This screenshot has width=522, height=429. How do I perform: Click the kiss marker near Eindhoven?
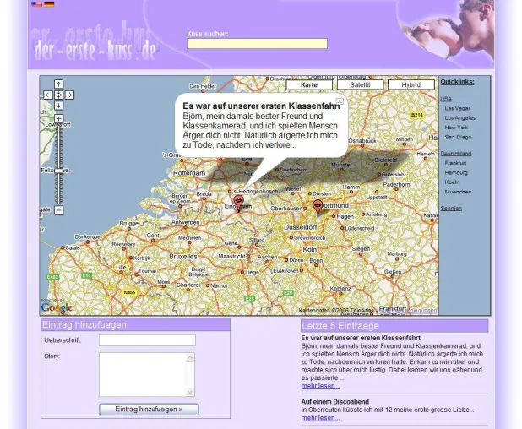click(238, 203)
